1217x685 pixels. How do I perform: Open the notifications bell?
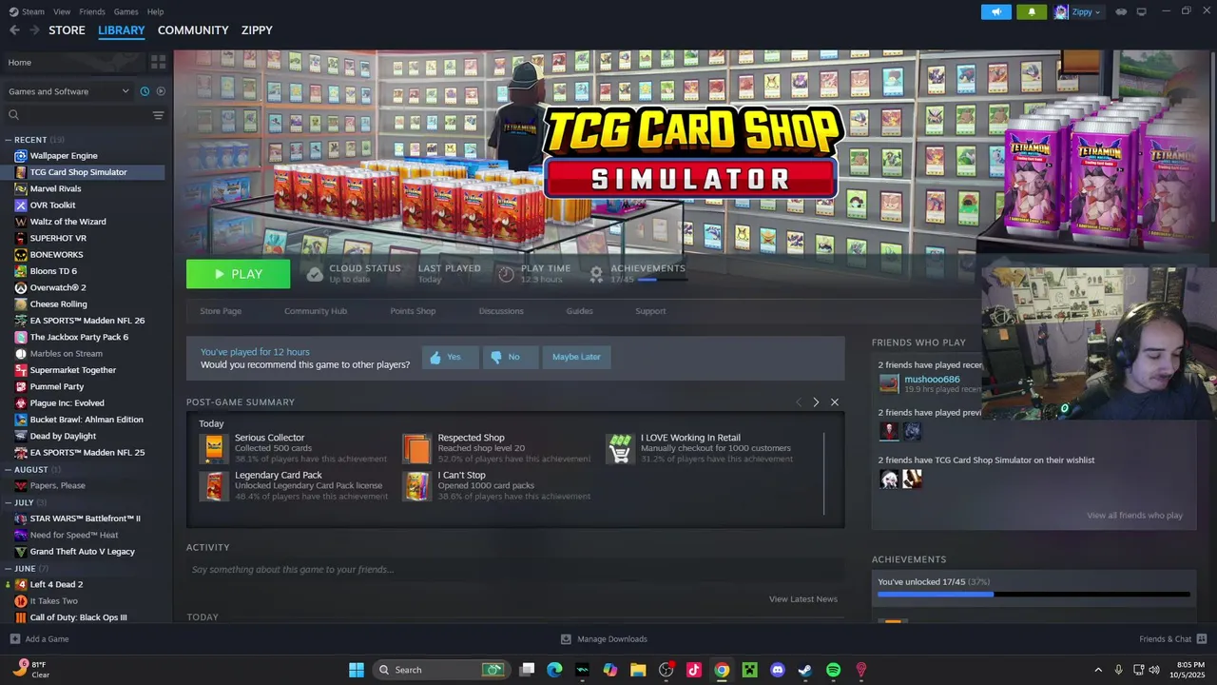[1032, 12]
